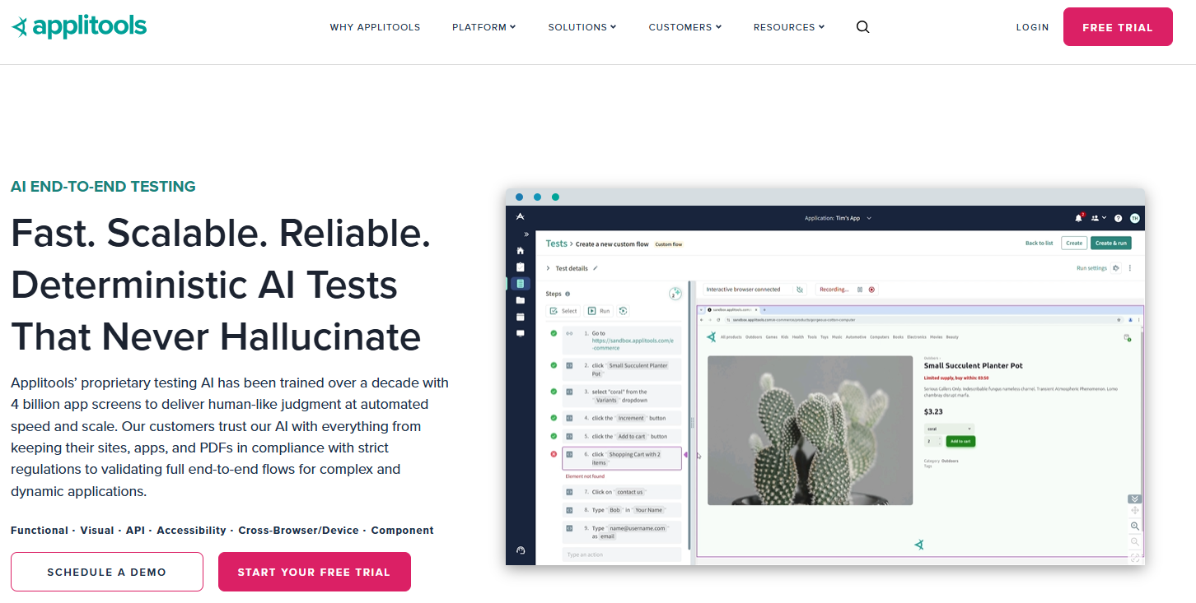This screenshot has height=603, width=1196.
Task: Open the search icon in the Applitools navbar
Action: coord(862,26)
